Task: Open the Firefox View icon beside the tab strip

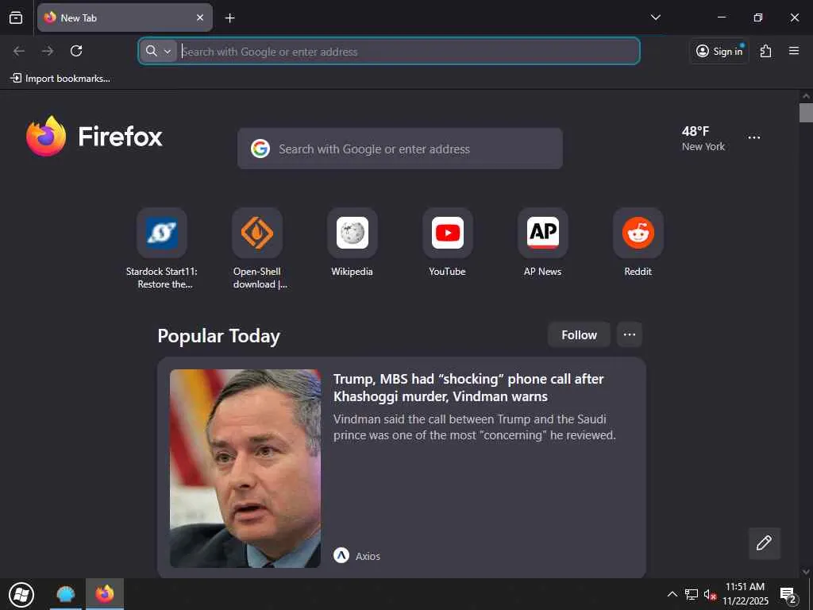Action: (16, 17)
